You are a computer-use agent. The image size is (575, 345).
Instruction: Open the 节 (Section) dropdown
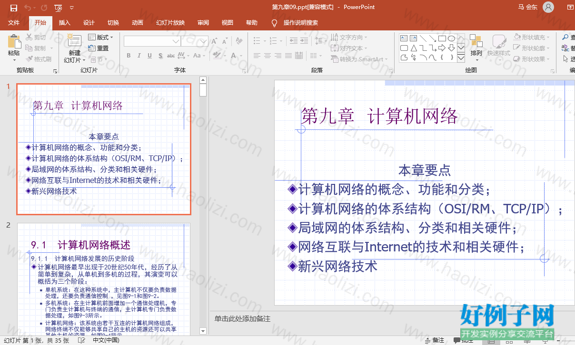[x=97, y=59]
